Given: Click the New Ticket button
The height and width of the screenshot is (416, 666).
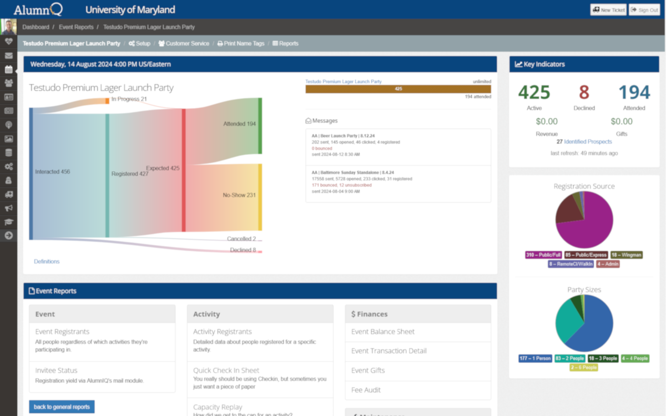Looking at the screenshot, I should (x=608, y=10).
